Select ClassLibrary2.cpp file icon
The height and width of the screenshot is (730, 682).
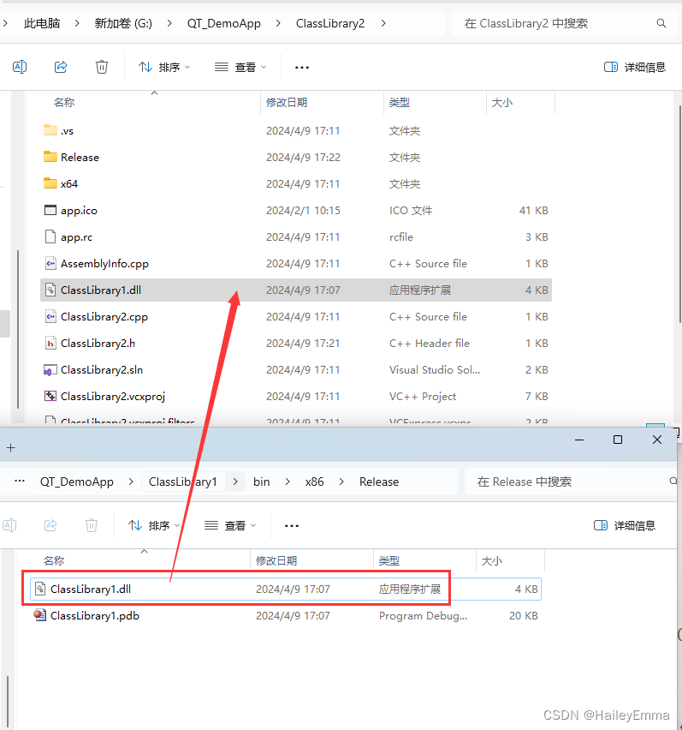[x=50, y=316]
